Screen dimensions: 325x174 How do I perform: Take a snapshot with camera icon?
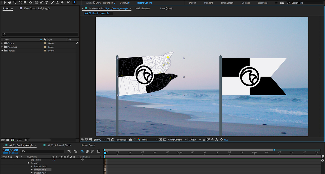pyautogui.click(x=130, y=140)
